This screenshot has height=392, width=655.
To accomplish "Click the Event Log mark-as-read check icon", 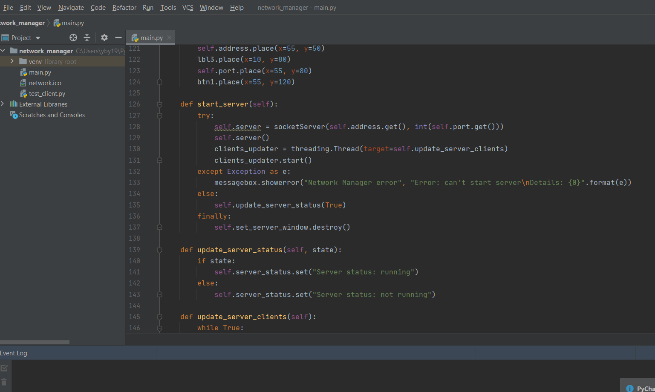I will pyautogui.click(x=4, y=368).
